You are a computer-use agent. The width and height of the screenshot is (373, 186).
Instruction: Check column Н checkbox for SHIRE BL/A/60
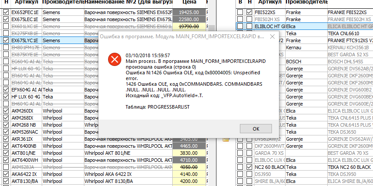point(249,181)
